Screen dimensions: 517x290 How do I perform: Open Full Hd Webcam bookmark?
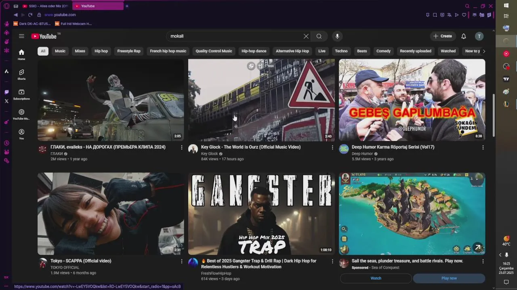coord(74,24)
